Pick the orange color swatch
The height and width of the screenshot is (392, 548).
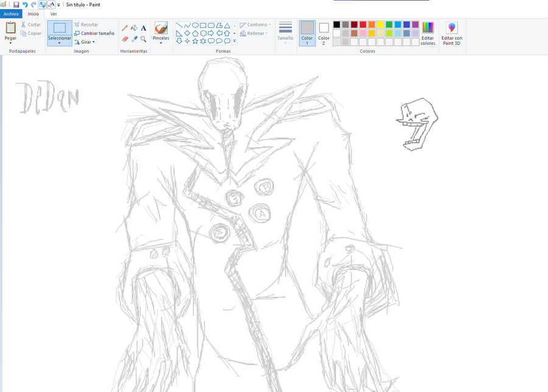[x=371, y=24]
